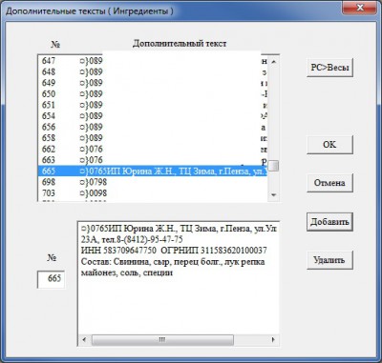
Task: Click the майонез, соль, специи line
Action: click(127, 272)
